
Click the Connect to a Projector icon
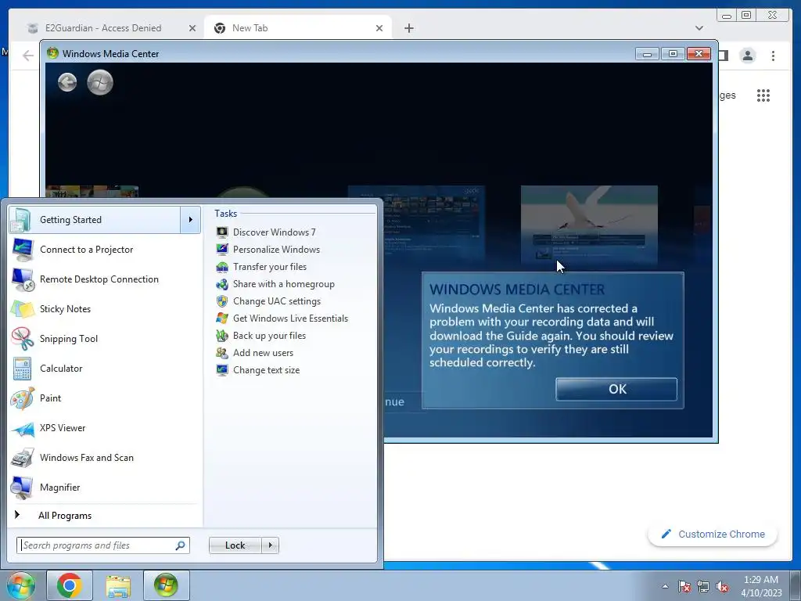click(x=23, y=250)
